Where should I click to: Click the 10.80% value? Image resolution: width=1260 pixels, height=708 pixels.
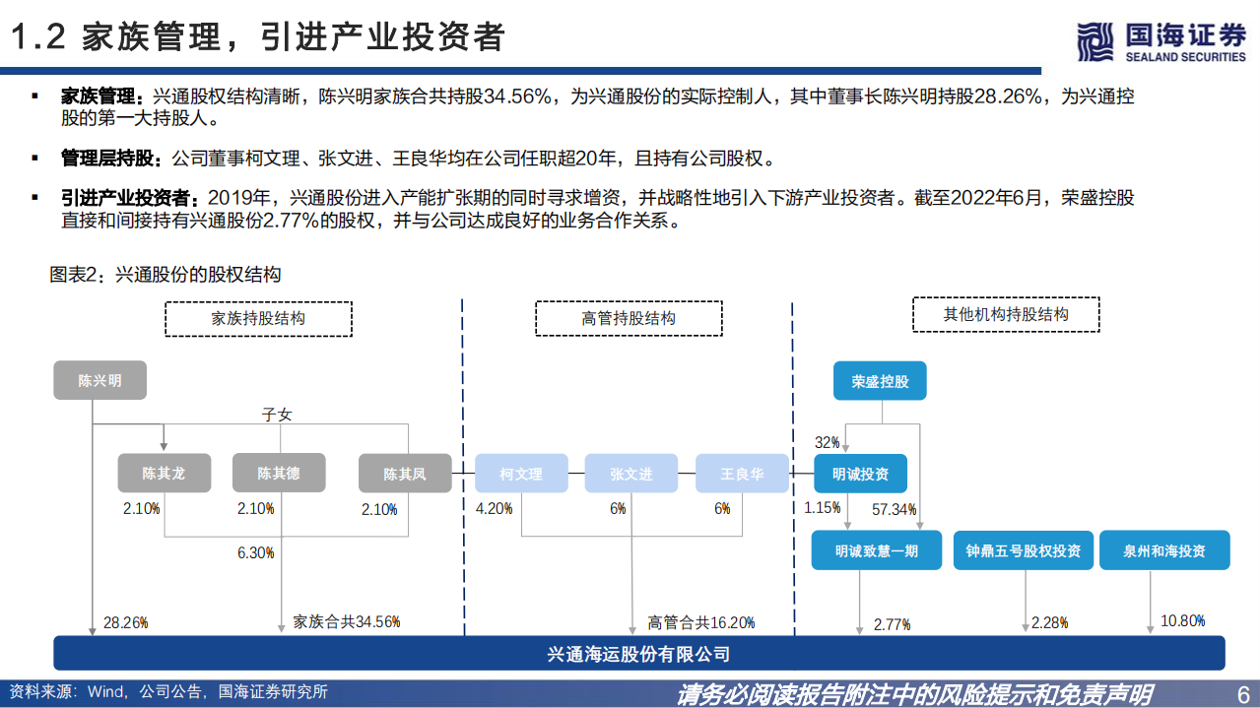[1183, 621]
